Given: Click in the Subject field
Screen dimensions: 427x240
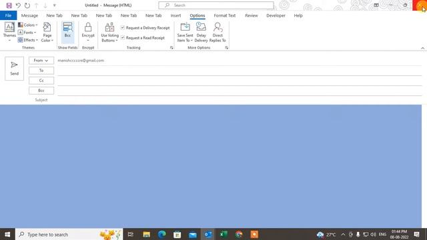Looking at the screenshot, I should [240, 100].
